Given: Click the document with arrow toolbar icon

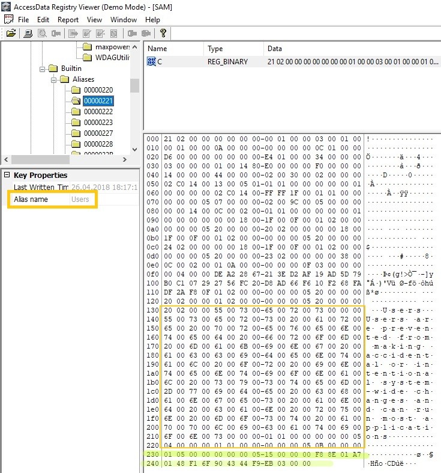Looking at the screenshot, I should [73, 33].
